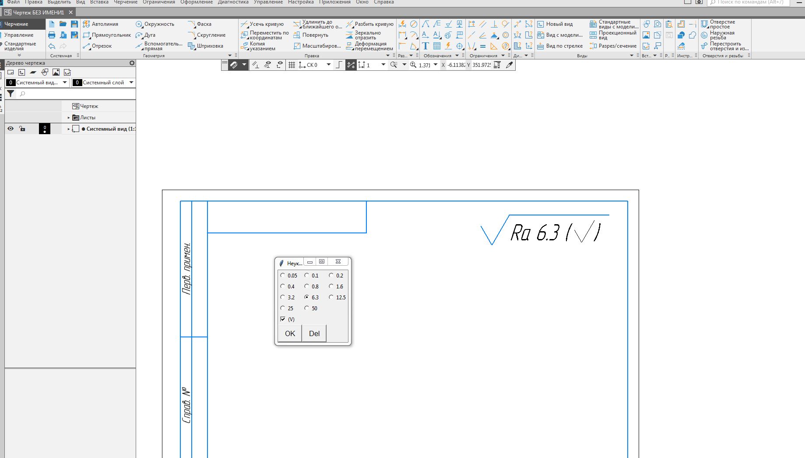Choose the Фаска chamfer tool
The width and height of the screenshot is (805, 458).
click(x=200, y=24)
